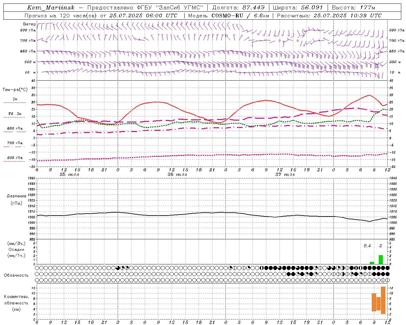Image resolution: width=406 pixels, height=325 pixels.
Task: Click the small green 0.4 mm precipitation bar
Action: coord(372,263)
